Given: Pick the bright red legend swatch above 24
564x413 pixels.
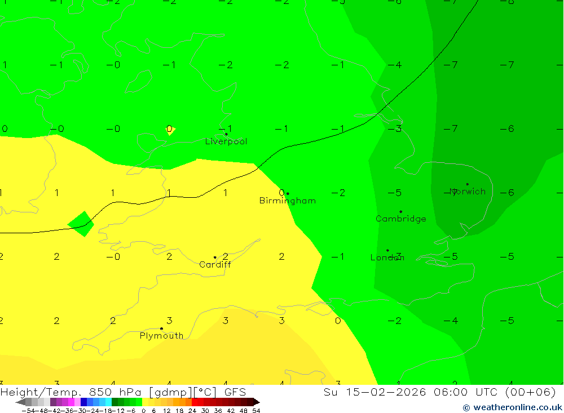Looking at the screenshot, I should [x=195, y=402].
